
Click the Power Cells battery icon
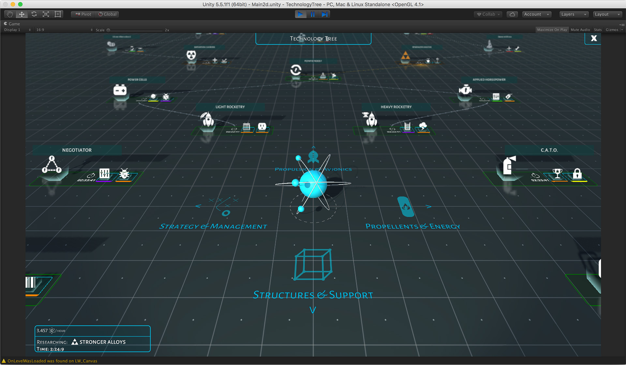pos(120,90)
